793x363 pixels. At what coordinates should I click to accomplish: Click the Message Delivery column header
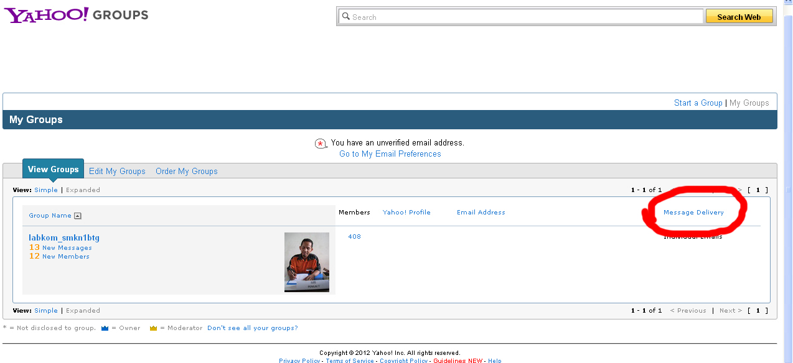(x=693, y=213)
